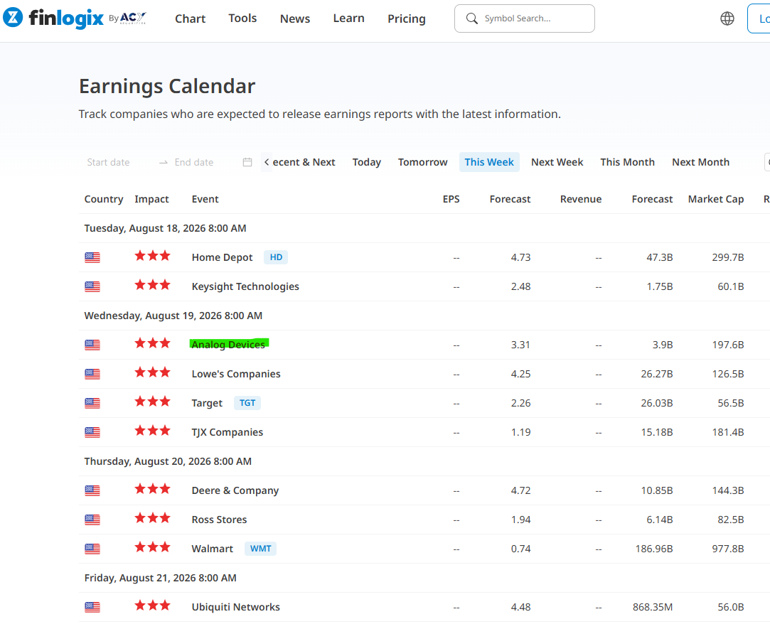Open the globe language selector
Image resolution: width=770 pixels, height=629 pixels.
click(x=727, y=18)
